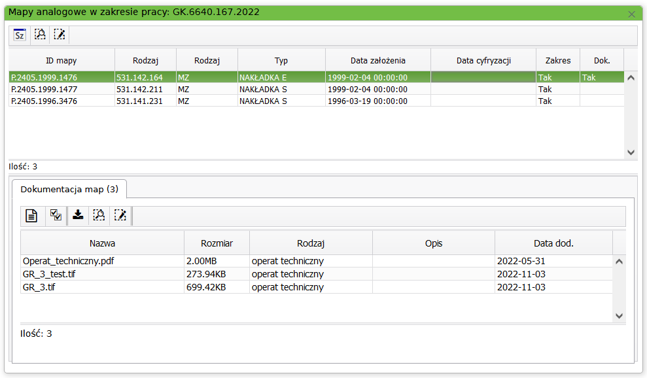The height and width of the screenshot is (378, 647).
Task: Click the select-all checkboxes icon
Action: click(x=56, y=216)
